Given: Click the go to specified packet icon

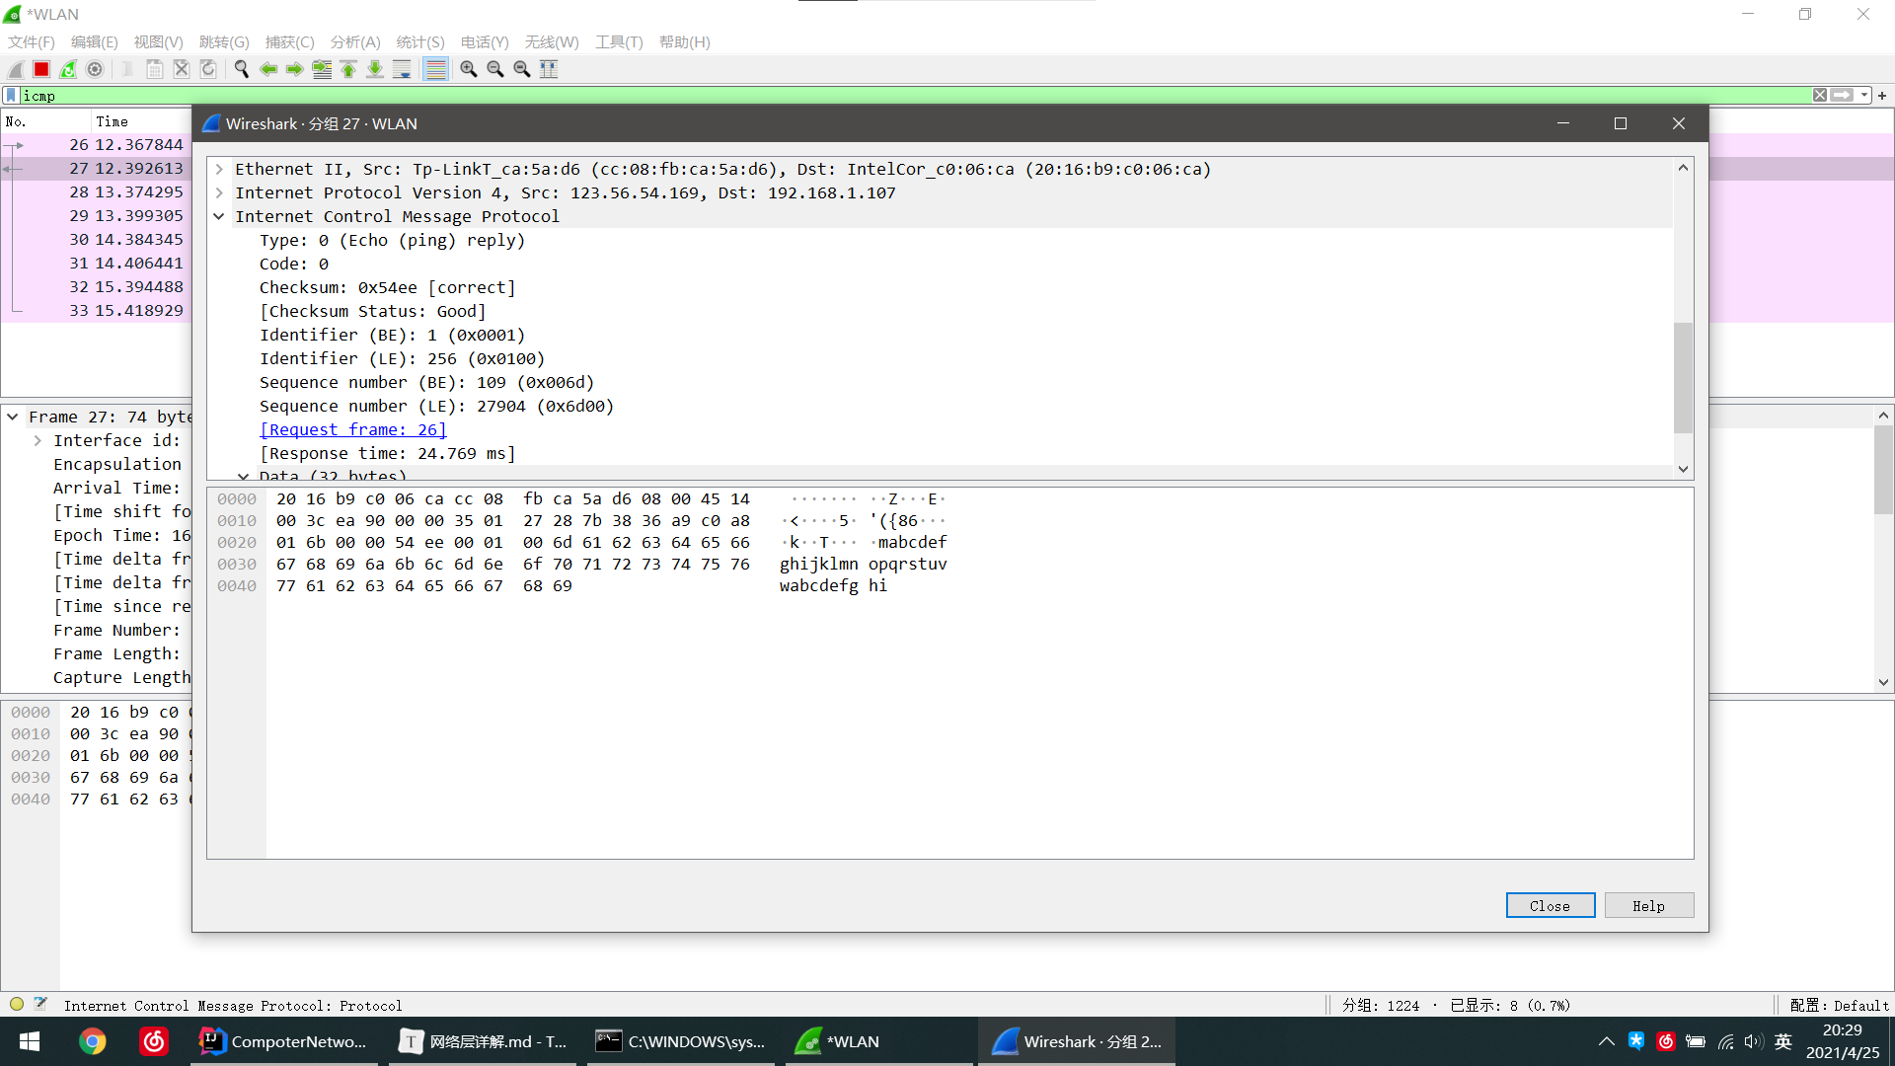Looking at the screenshot, I should [x=322, y=69].
